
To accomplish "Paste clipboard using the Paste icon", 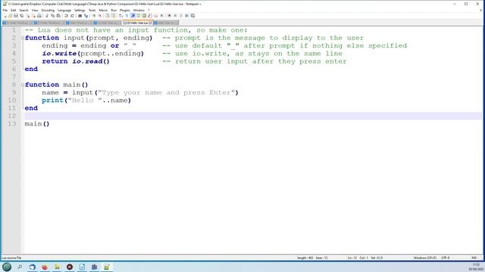I will click(x=58, y=15).
